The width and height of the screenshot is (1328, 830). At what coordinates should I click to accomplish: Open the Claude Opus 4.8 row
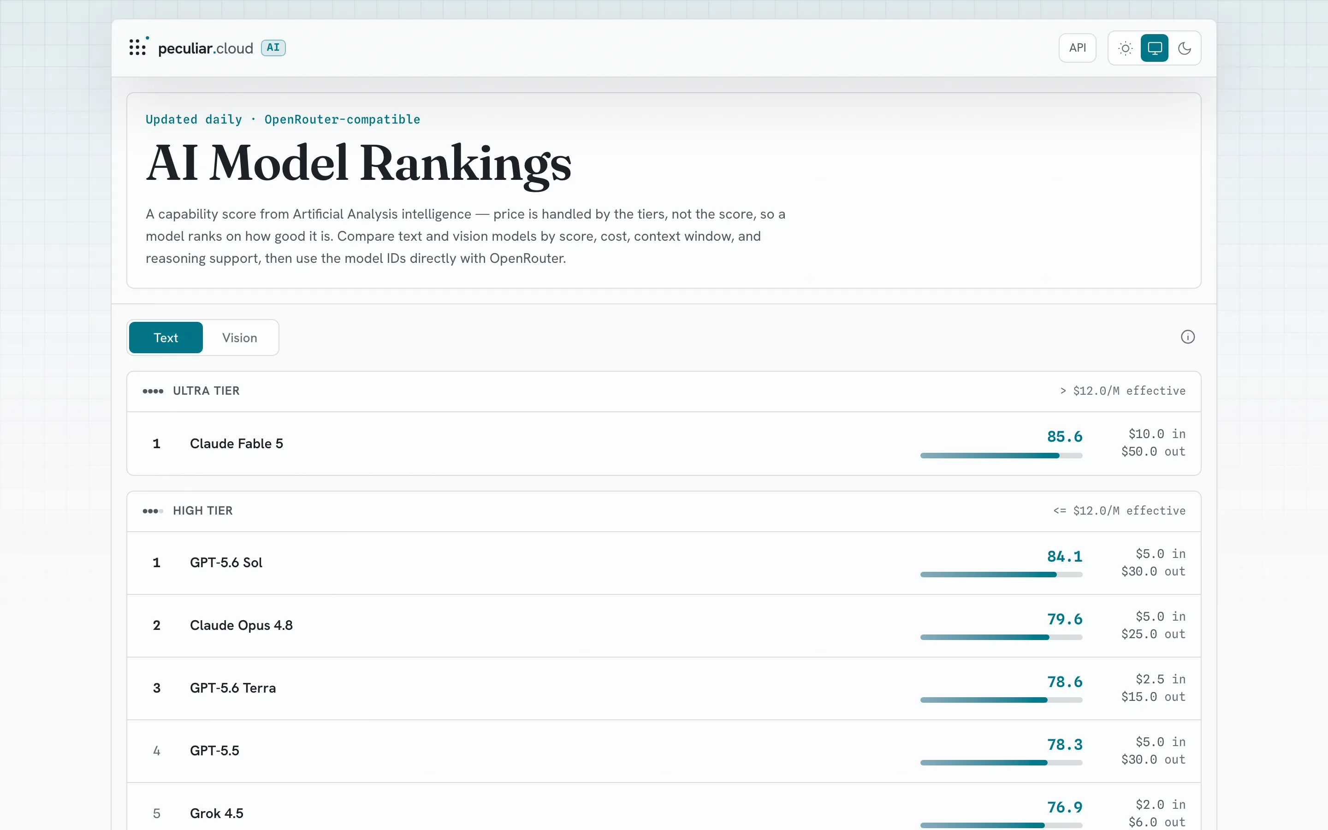(664, 626)
